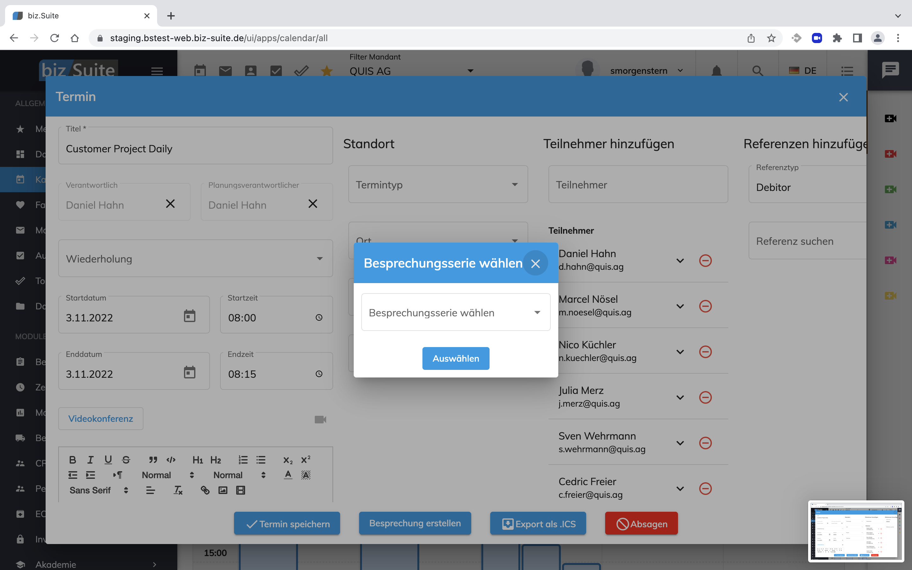Image resolution: width=912 pixels, height=570 pixels.
Task: Open the smorgenstern user menu
Action: [646, 71]
